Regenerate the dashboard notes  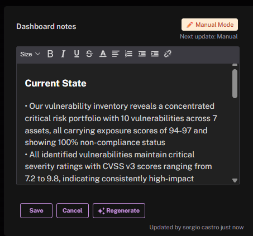tap(119, 210)
